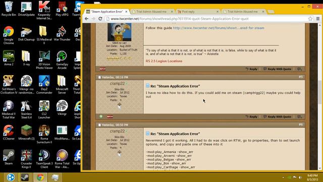Screen dimensions: 323x182
Task: Open the taskbar clock showing 9:40 PM
Action: [312, 177]
